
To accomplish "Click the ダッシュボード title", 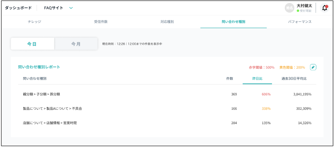I will click(x=18, y=8).
